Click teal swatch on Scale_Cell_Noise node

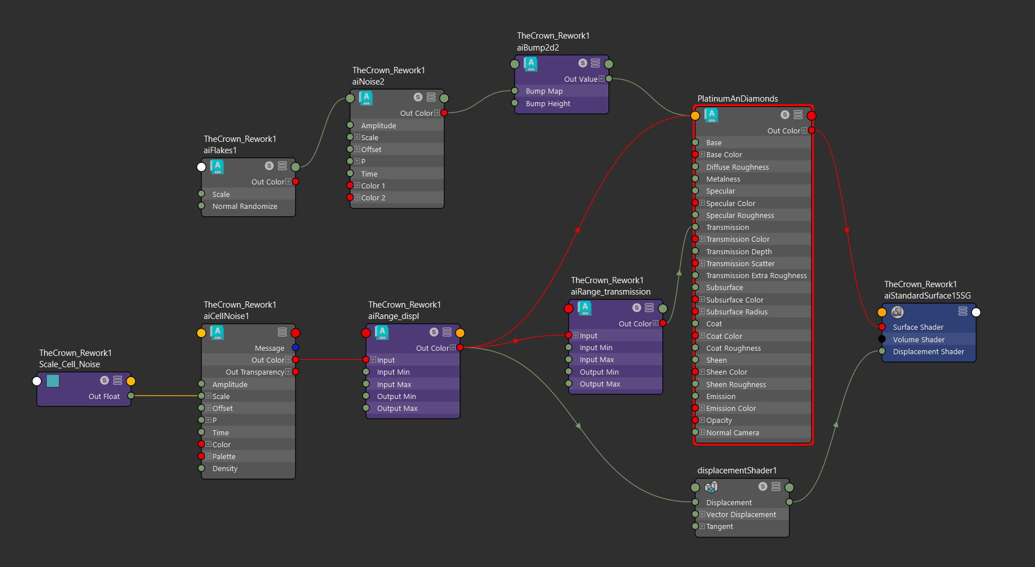pyautogui.click(x=53, y=381)
